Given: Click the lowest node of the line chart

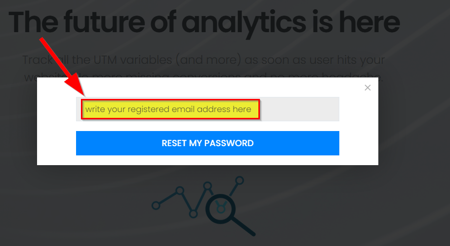Looking at the screenshot, I should click(194, 214).
